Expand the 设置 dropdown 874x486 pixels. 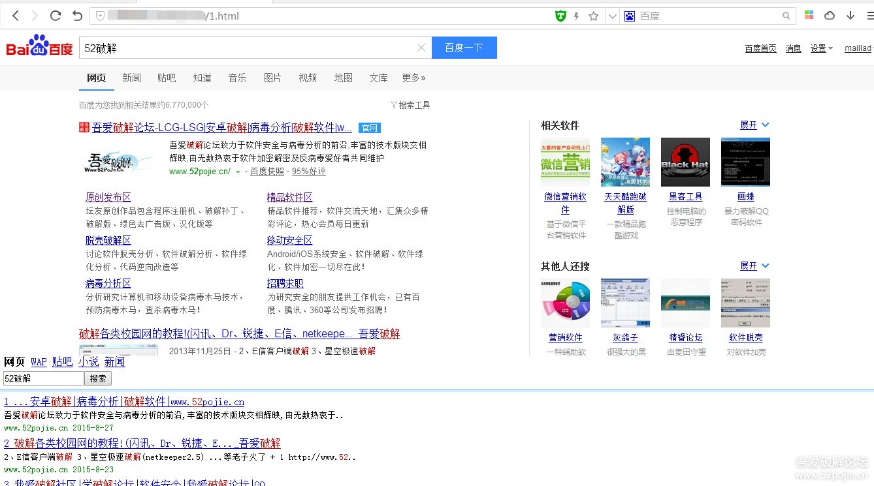[x=822, y=48]
